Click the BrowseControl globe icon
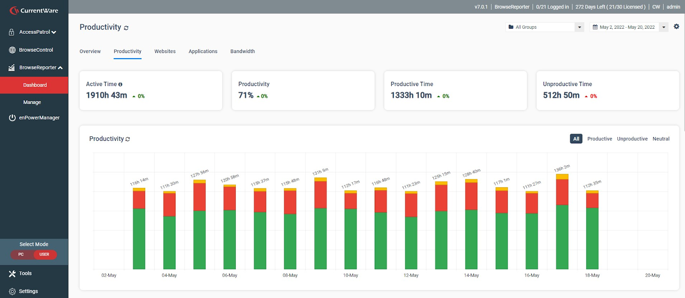The height and width of the screenshot is (298, 685). (x=12, y=50)
